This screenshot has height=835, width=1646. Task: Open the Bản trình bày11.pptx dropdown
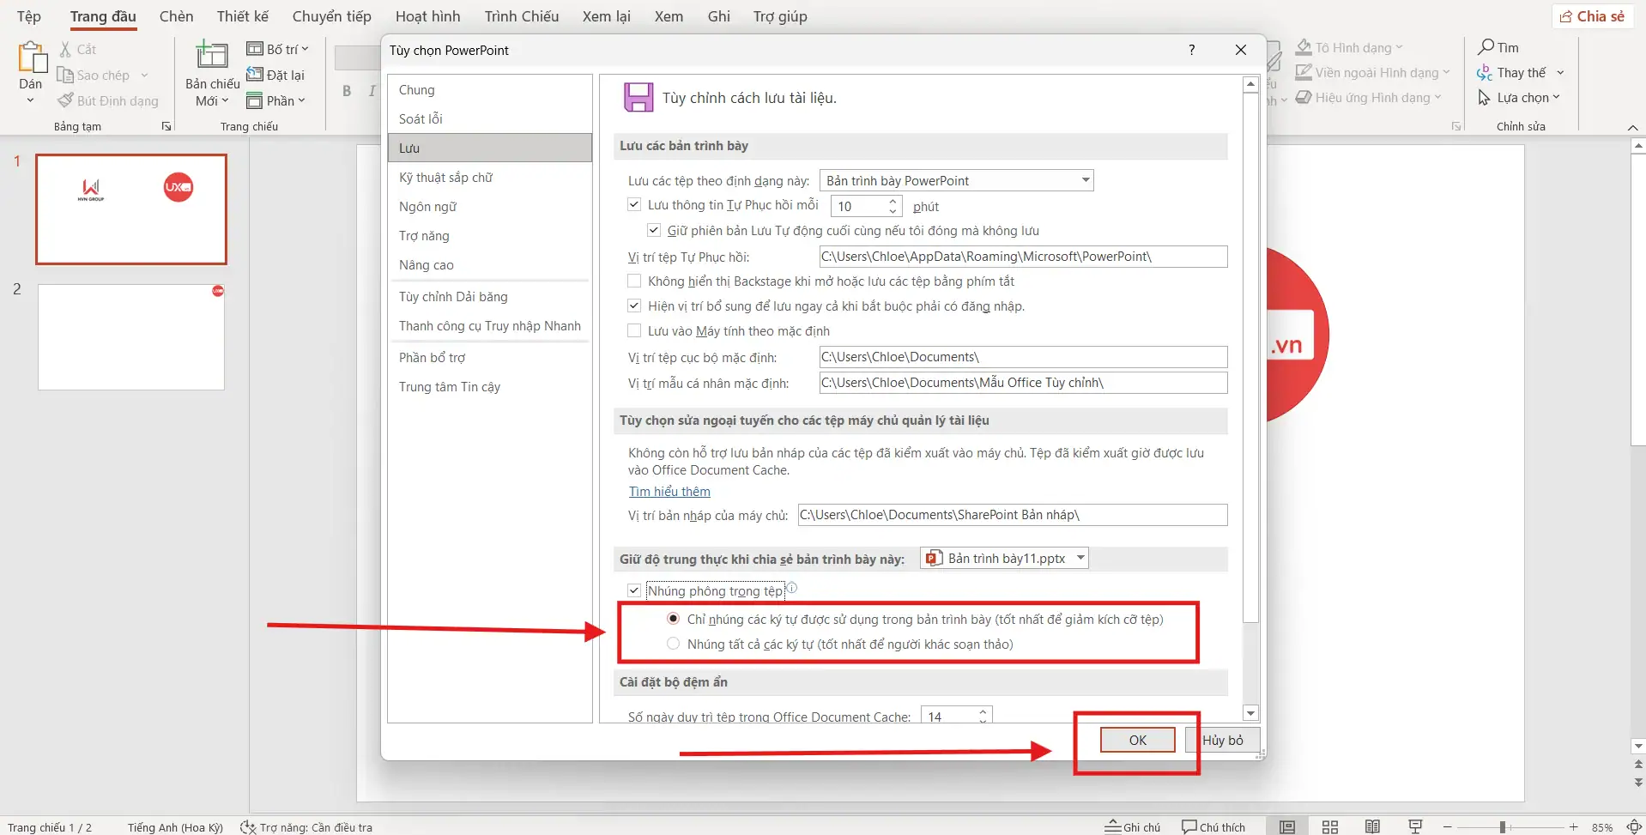tap(1079, 558)
